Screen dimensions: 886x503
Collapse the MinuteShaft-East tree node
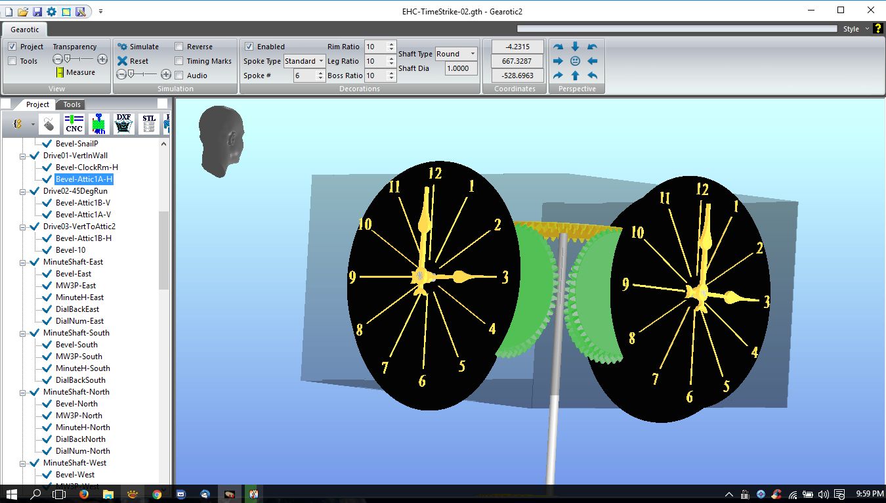coord(23,262)
